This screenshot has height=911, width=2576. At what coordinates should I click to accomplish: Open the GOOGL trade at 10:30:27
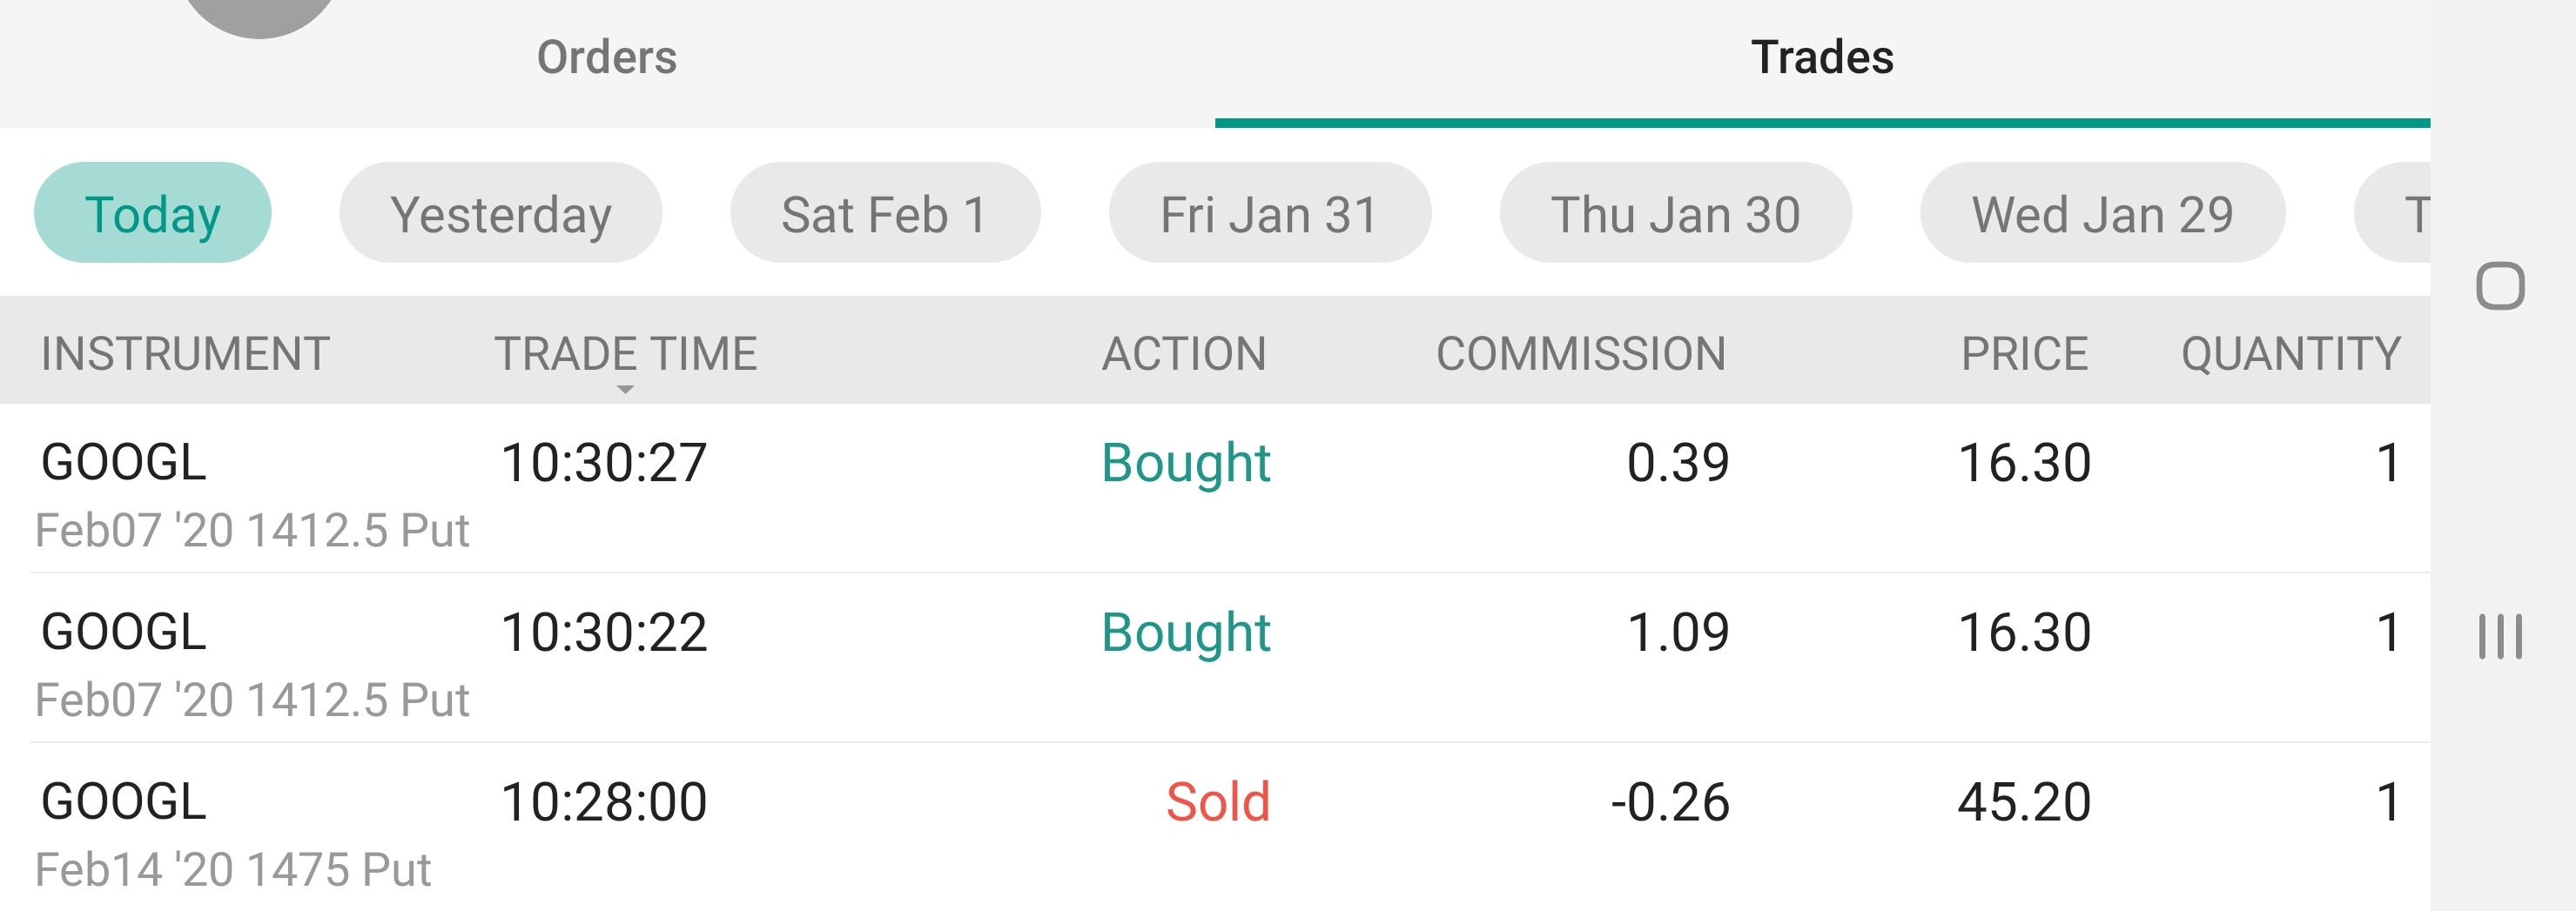1215,489
